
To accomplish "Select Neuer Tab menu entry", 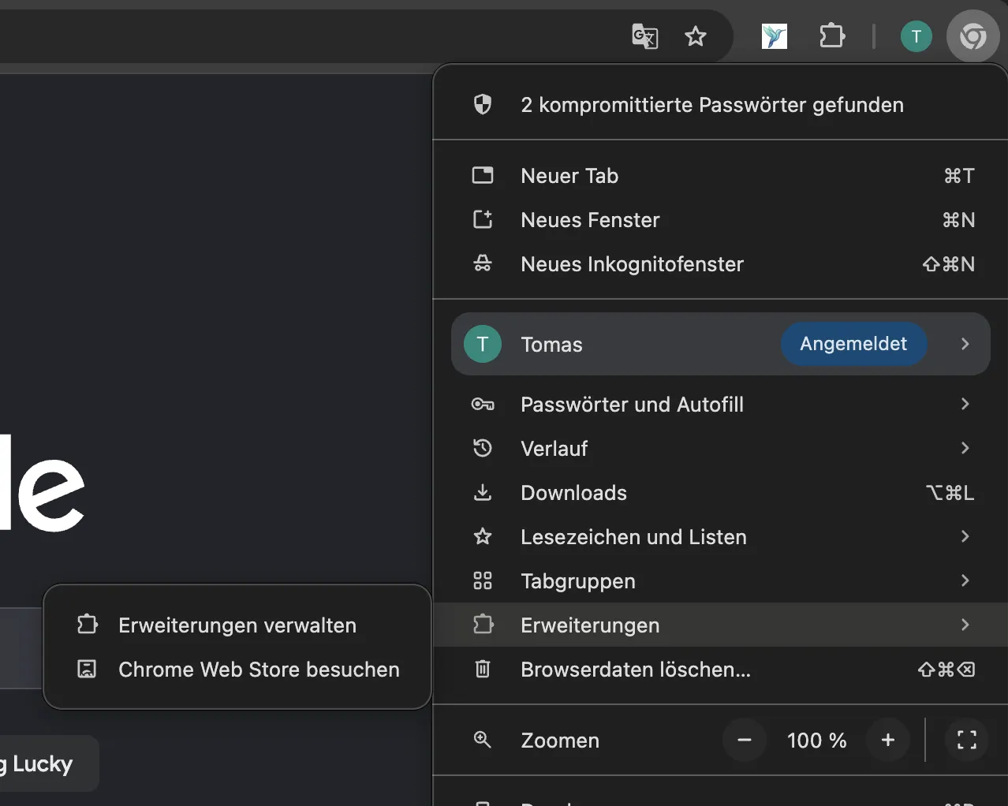I will (x=720, y=176).
